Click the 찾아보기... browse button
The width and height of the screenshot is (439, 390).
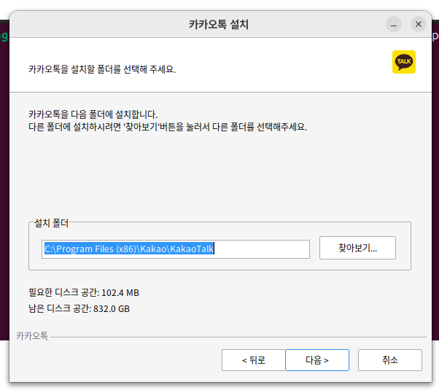(x=357, y=248)
